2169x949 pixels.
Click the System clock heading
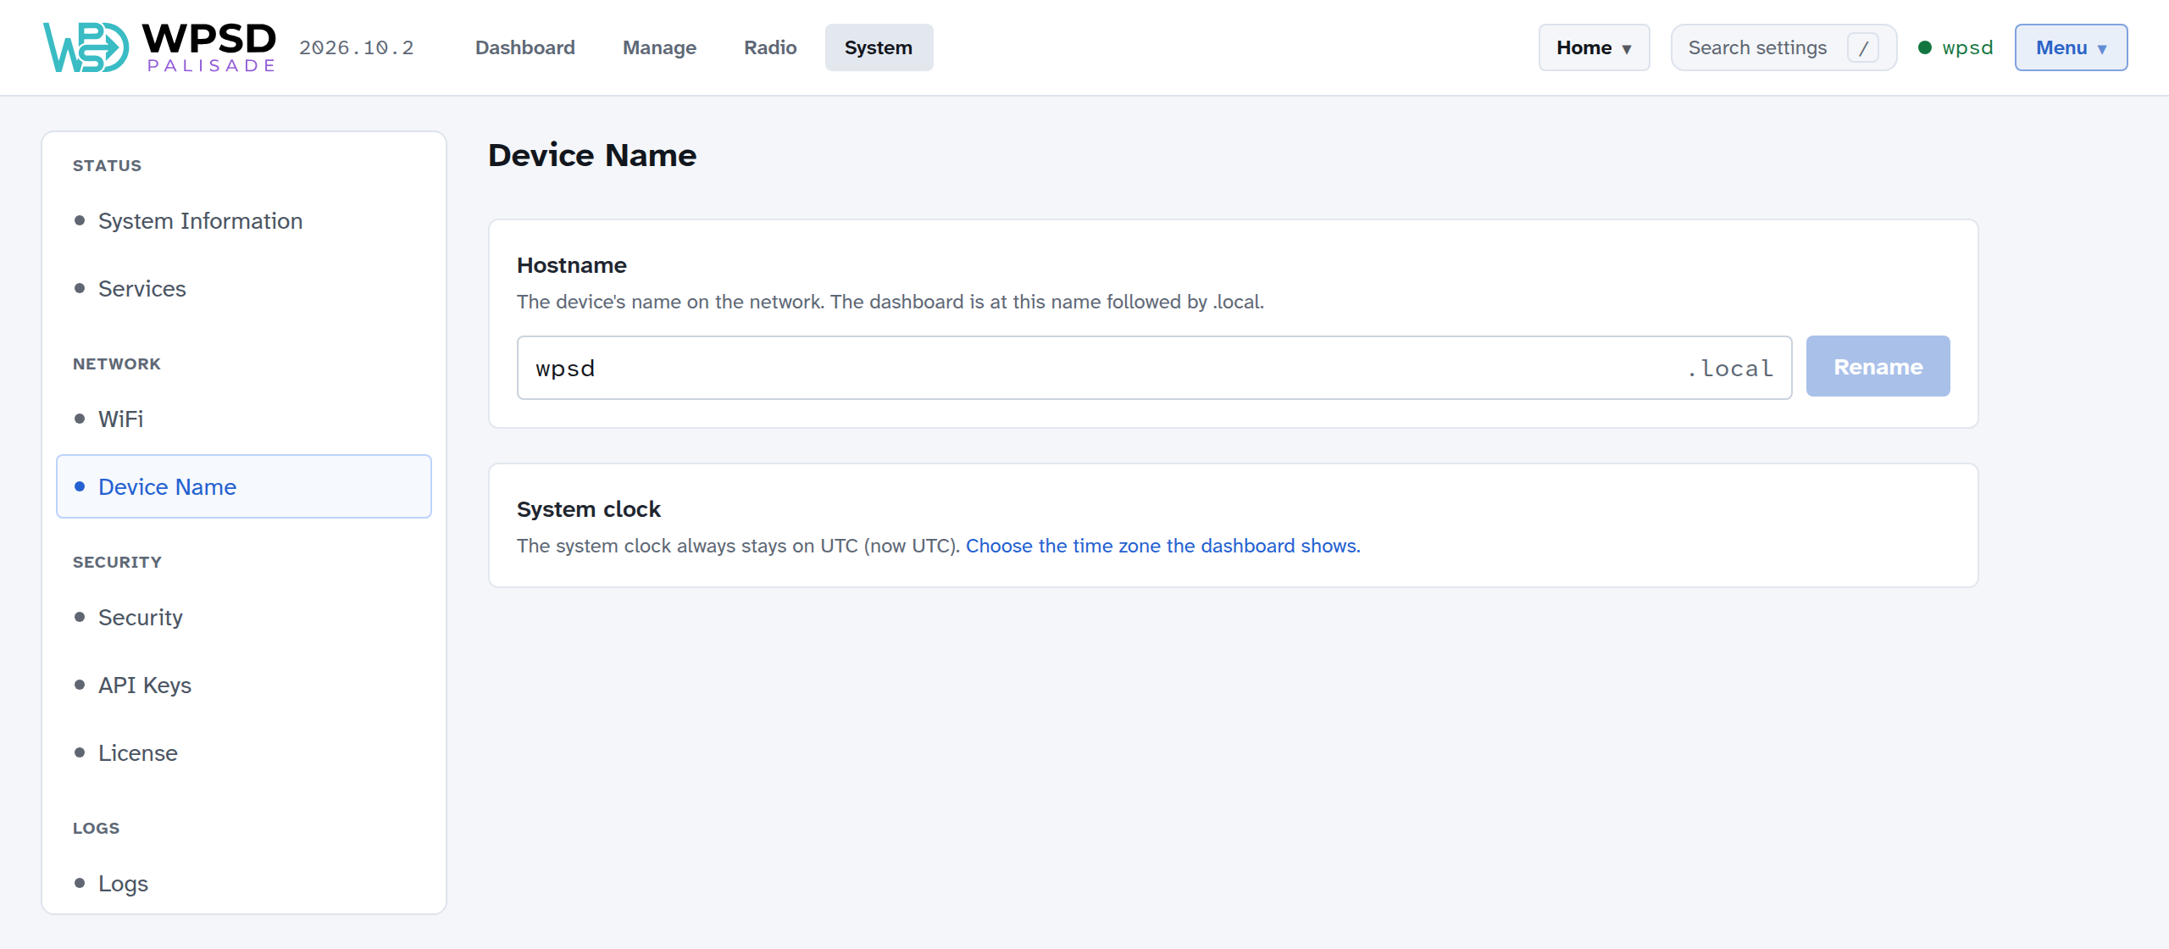pos(589,509)
